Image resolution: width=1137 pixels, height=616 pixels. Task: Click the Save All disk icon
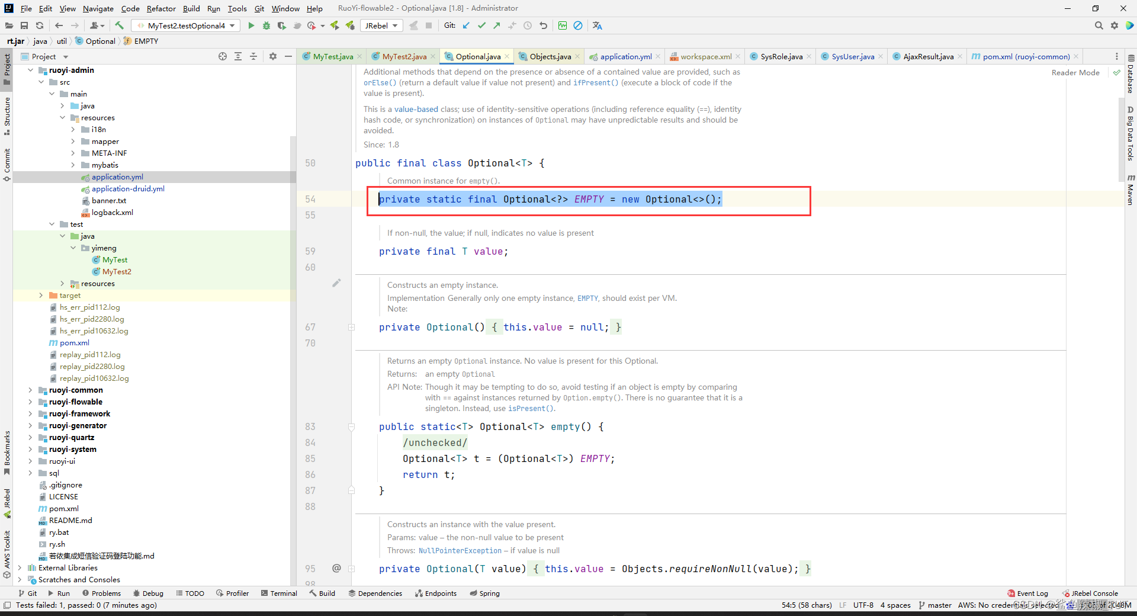pos(24,25)
